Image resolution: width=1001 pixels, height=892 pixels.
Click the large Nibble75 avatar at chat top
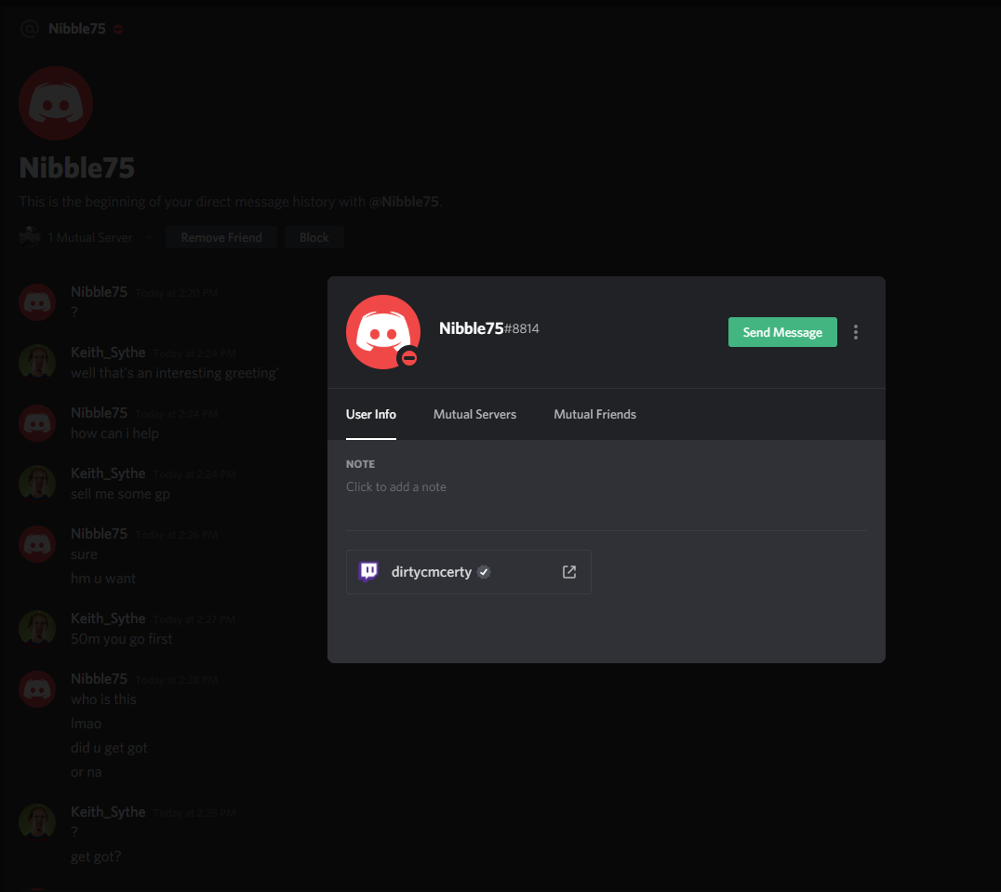point(56,102)
